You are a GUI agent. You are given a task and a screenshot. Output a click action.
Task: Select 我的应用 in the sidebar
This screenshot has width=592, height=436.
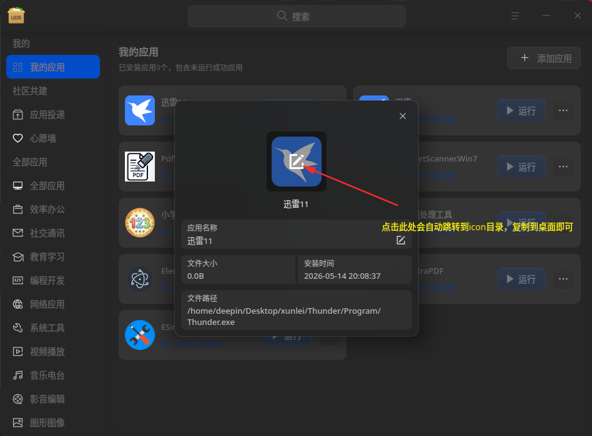53,67
